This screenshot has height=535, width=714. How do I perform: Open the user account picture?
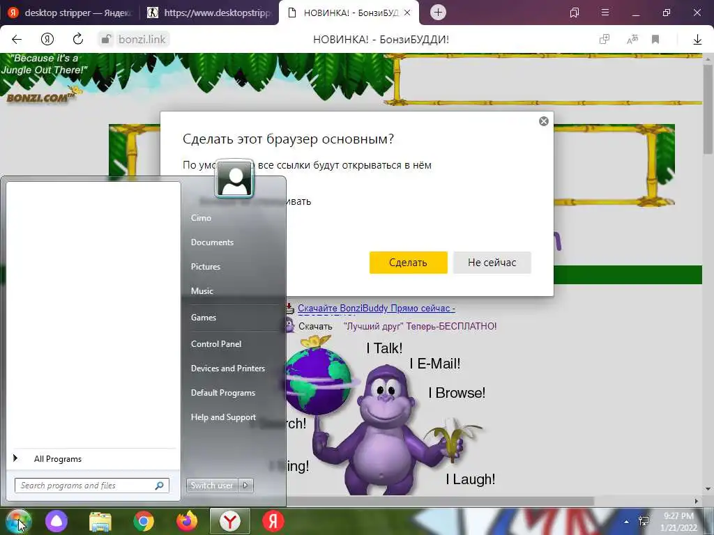coord(234,178)
